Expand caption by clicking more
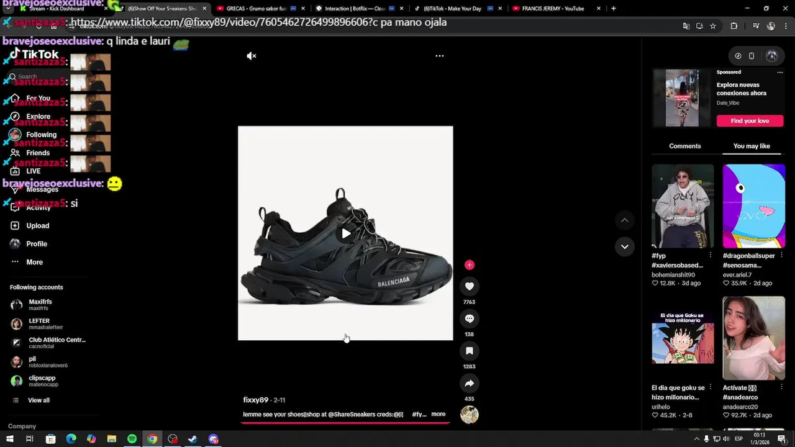The image size is (795, 447). point(438,414)
